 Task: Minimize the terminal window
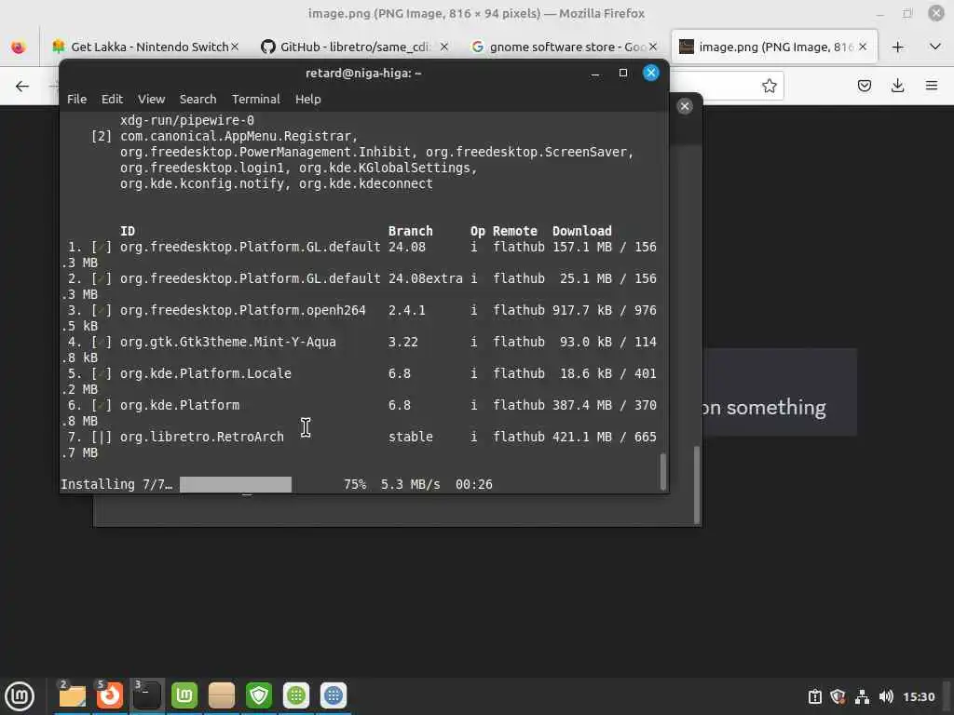[595, 74]
